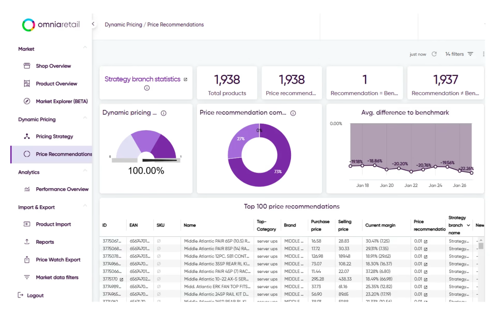The image size is (491, 309).
Task: Click 'Midd. Atlantic ERK FAN TOP FITS...' name cell
Action: (x=217, y=287)
